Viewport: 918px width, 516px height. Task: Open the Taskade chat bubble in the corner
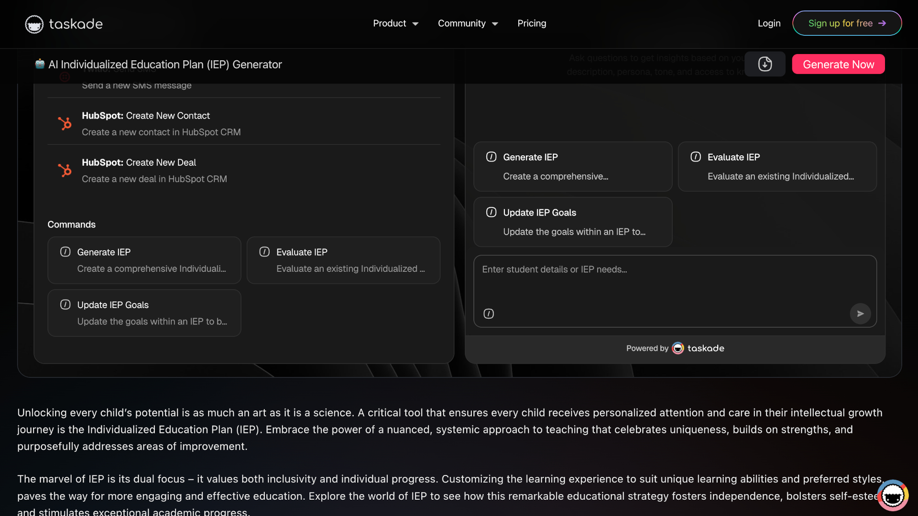[x=892, y=495]
